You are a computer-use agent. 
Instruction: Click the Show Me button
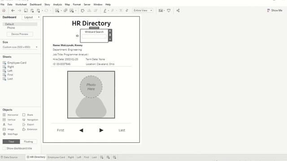(274, 10)
